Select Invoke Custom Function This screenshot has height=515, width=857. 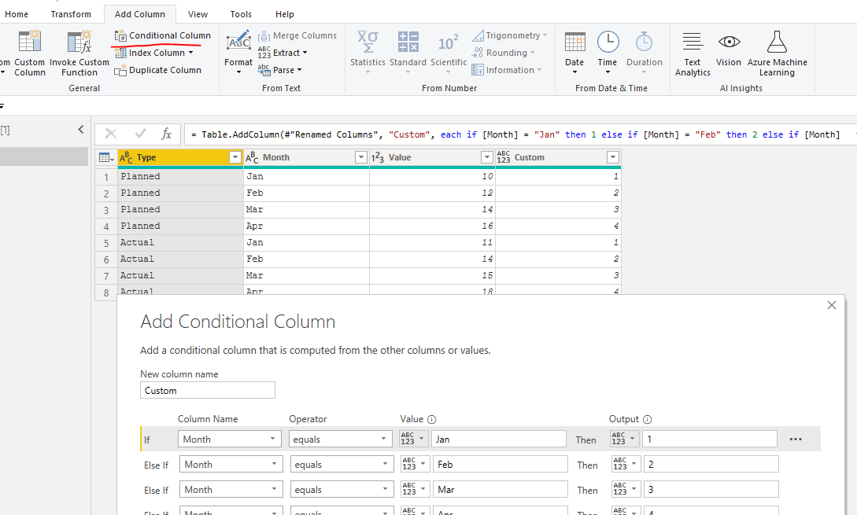pyautogui.click(x=79, y=53)
